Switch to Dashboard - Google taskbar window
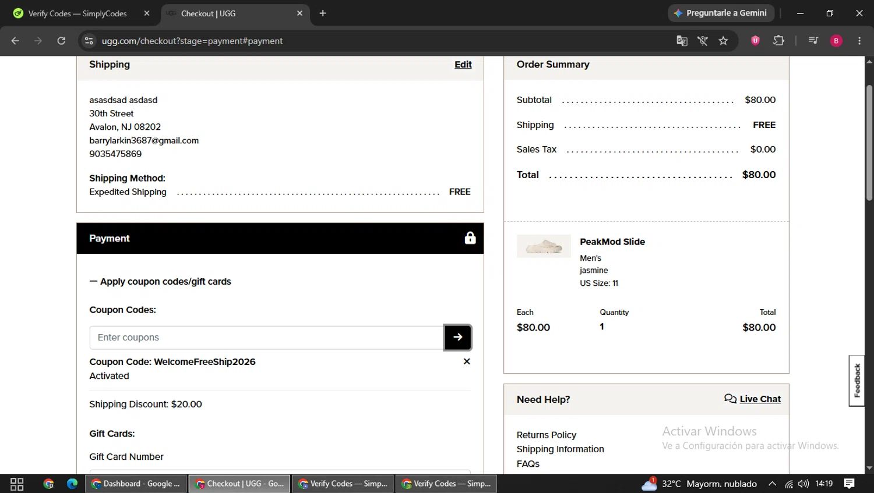The image size is (874, 493). pos(136,484)
